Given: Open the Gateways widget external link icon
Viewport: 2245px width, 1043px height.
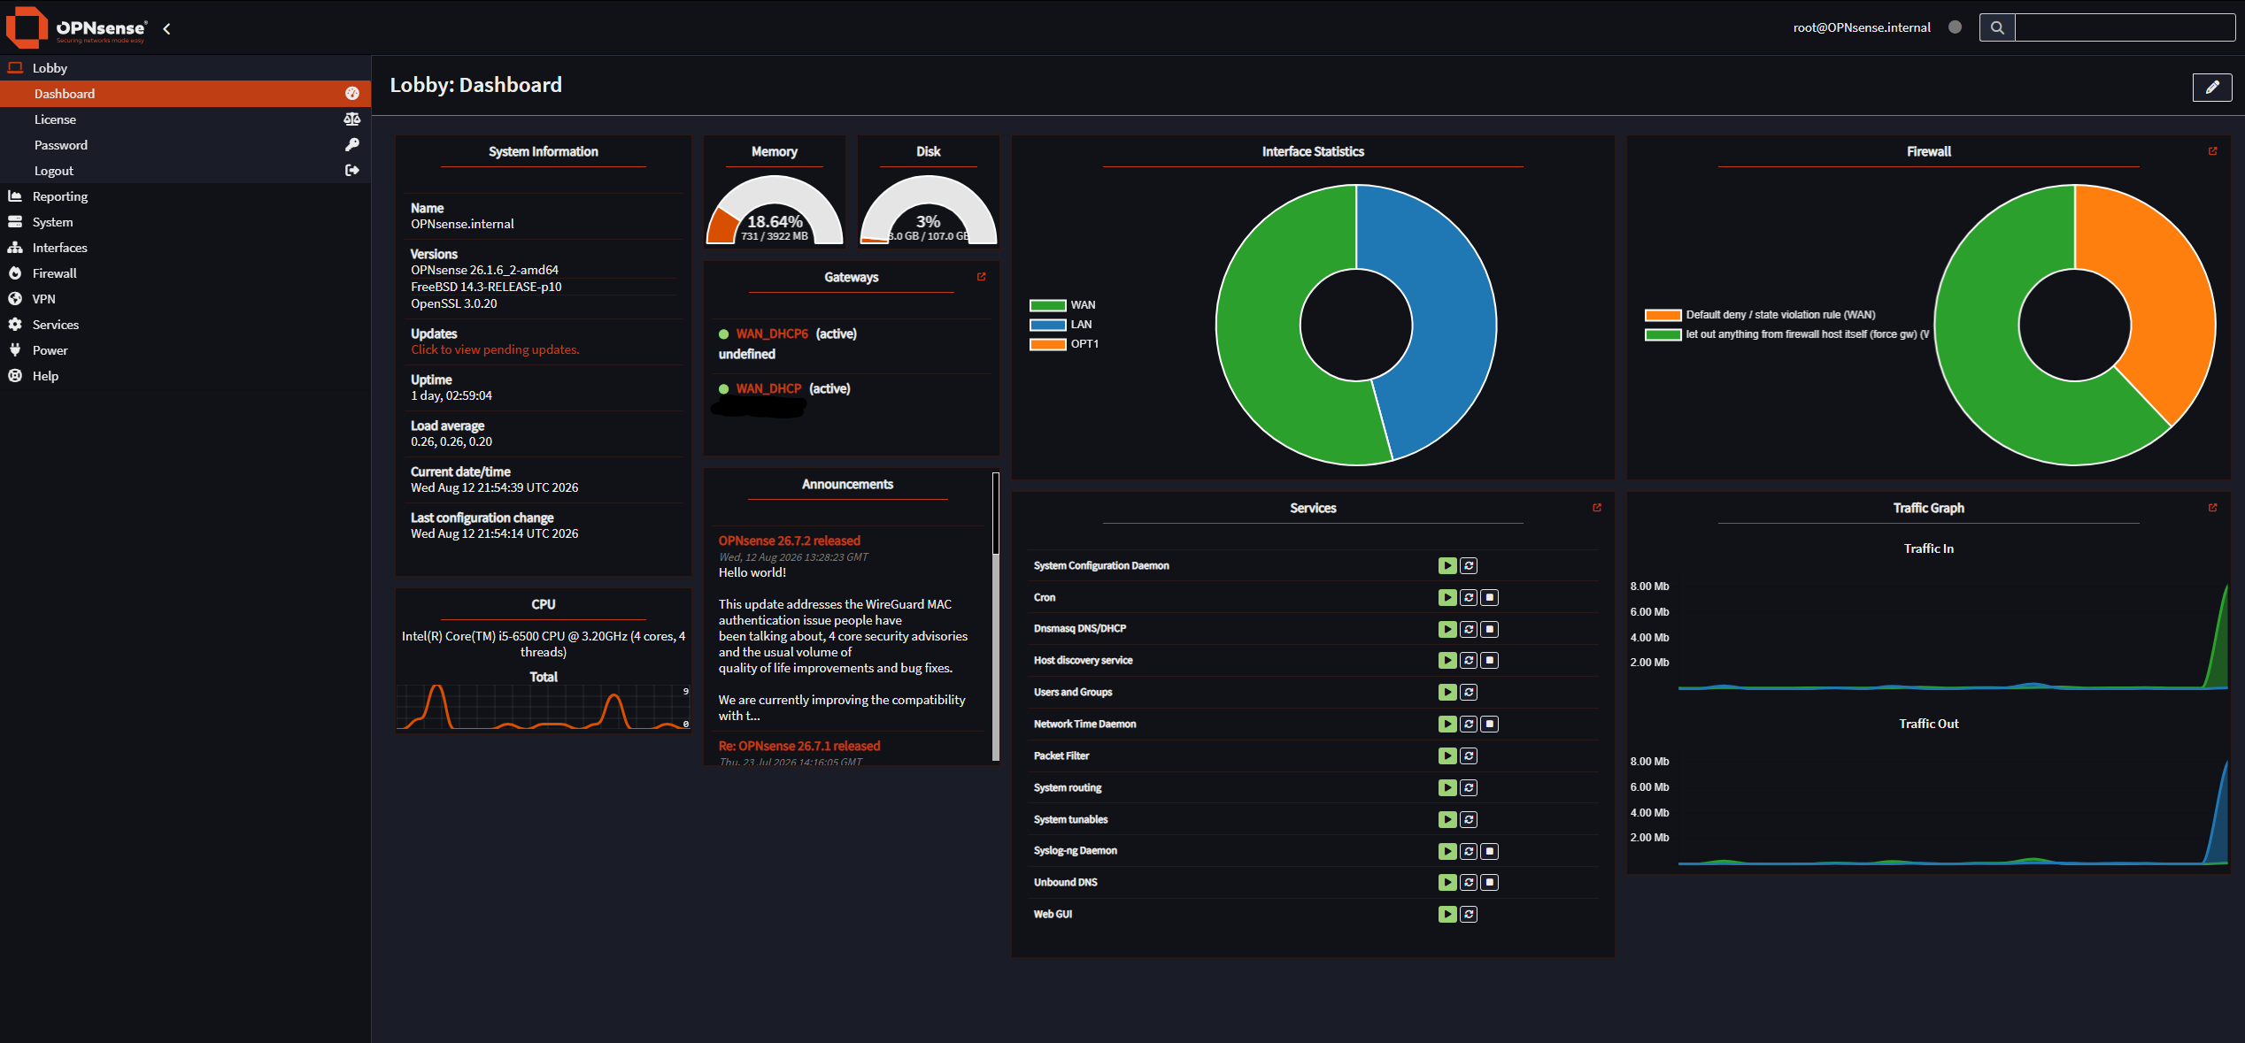Looking at the screenshot, I should point(981,277).
